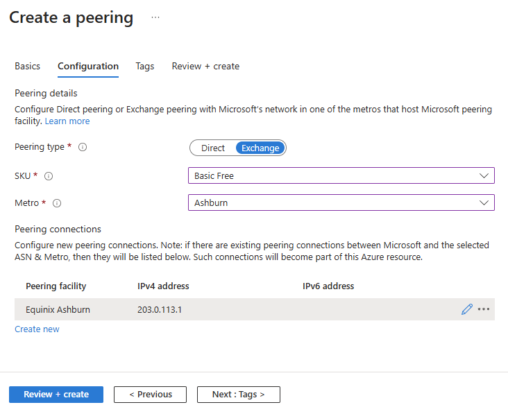Open the Review + create tab

pyautogui.click(x=205, y=67)
